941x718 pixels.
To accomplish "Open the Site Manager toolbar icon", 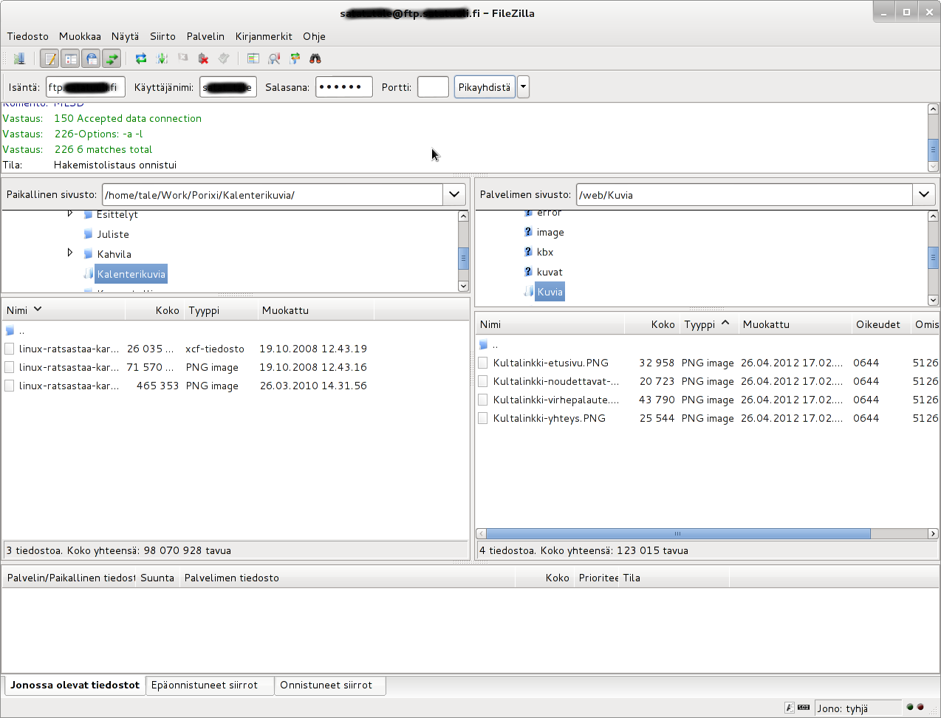I will point(19,58).
